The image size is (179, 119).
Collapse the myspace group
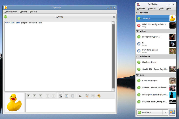click(x=138, y=13)
